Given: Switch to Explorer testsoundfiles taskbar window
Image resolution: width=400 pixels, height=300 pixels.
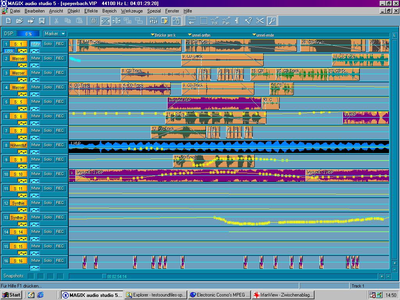Looking at the screenshot, I should (x=156, y=295).
